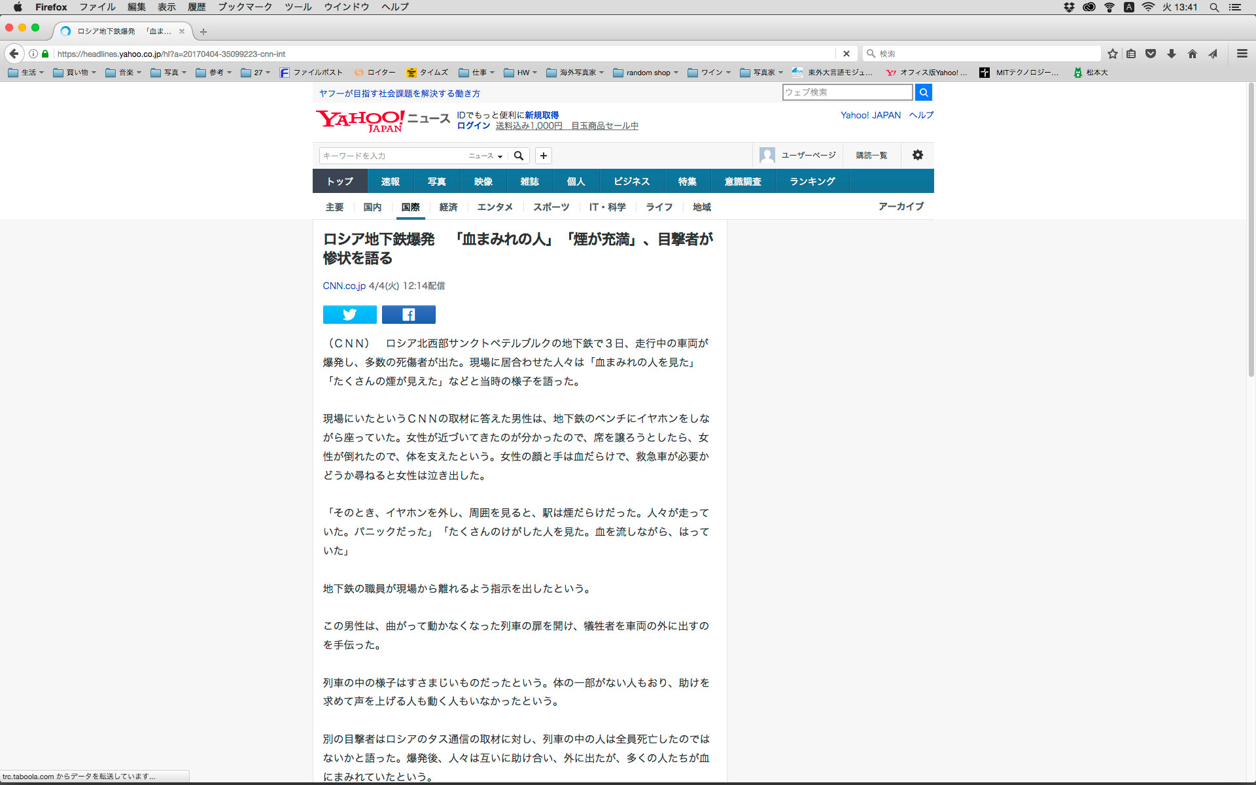Image resolution: width=1256 pixels, height=785 pixels.
Task: Open Firefox hamburger menu
Action: tap(1242, 54)
